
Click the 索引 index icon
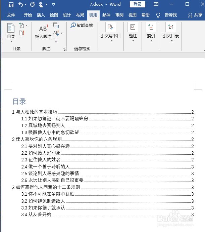pyautogui.click(x=151, y=27)
